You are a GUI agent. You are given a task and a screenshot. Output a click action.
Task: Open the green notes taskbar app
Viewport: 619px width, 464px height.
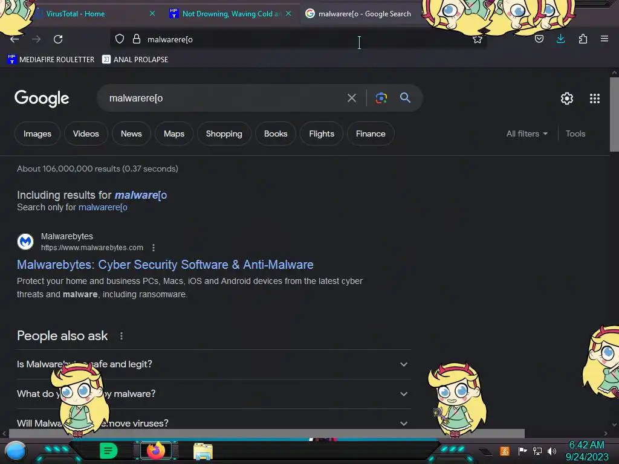109,451
